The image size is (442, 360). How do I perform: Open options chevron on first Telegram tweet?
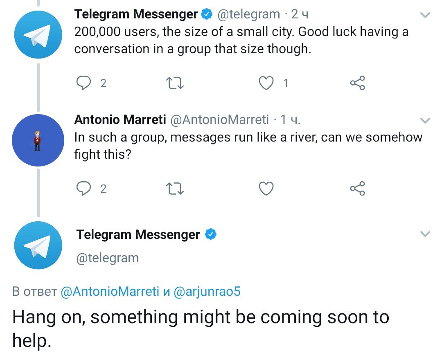[x=426, y=16]
